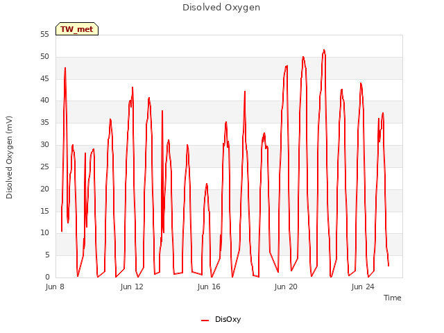444x333 pixels.
Task: Click the 'Time' x-axis label
Action: pyautogui.click(x=393, y=298)
